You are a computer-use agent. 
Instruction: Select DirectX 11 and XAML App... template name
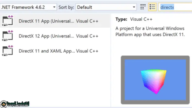(x=47, y=51)
